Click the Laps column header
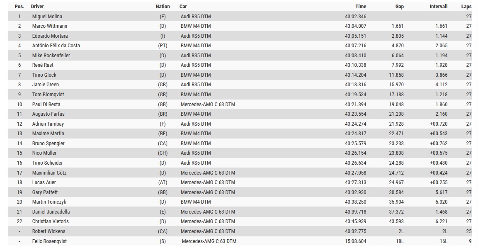478x248 pixels. pos(466,7)
